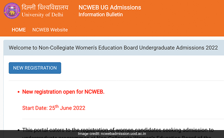Click the Welcome to Non-Collegiate Women's heading
This screenshot has width=224, height=138.
click(113, 48)
